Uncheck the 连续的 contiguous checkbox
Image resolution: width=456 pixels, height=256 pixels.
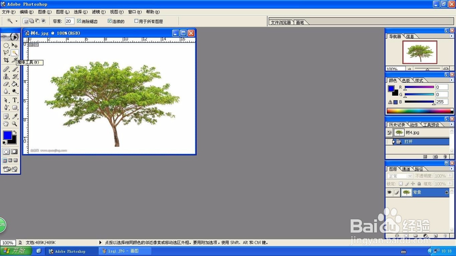[109, 21]
